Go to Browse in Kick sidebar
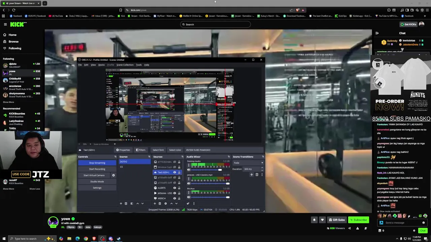The width and height of the screenshot is (431, 242). point(13,41)
